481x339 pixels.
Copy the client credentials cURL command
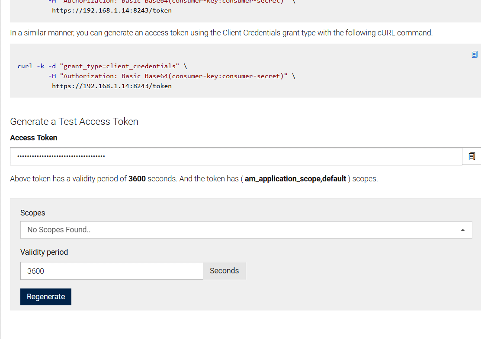click(x=475, y=54)
